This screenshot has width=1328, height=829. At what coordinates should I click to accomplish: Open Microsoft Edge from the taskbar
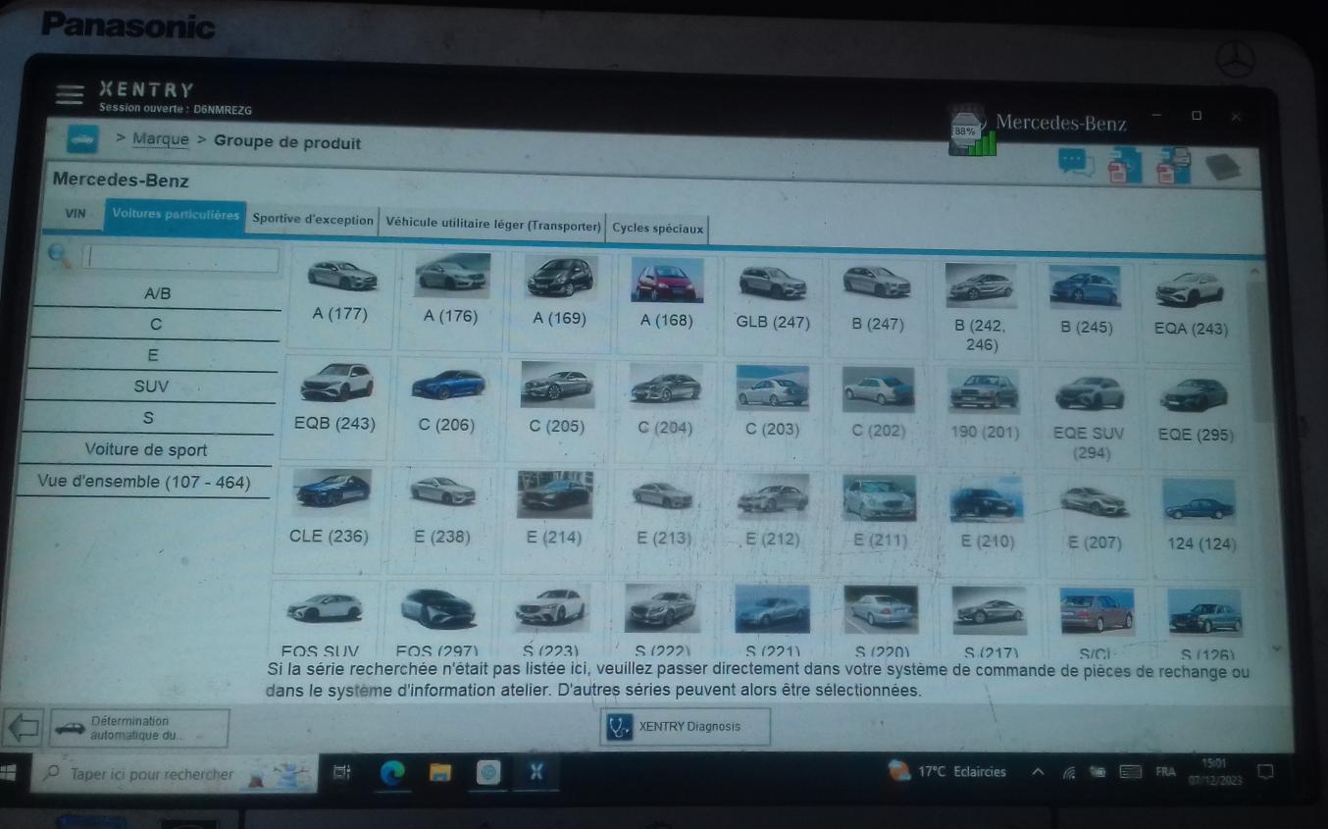[x=392, y=773]
